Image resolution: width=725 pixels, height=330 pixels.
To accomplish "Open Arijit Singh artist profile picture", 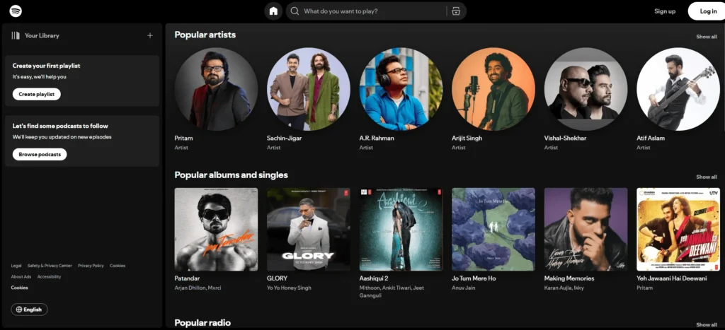I will [x=493, y=89].
